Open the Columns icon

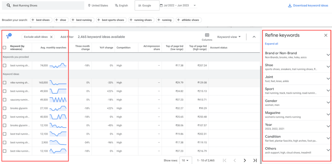click(207, 35)
